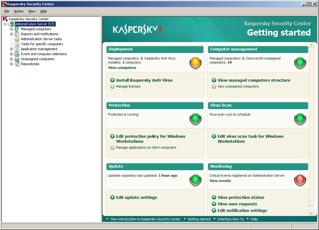
Task: Click the scroll up arrow of the content pane
Action: click(x=311, y=44)
